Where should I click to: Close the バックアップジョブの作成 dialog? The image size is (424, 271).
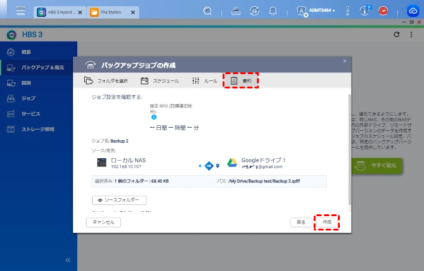(345, 61)
